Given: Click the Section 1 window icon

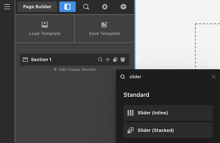Looking at the screenshot, I should [x=26, y=60].
